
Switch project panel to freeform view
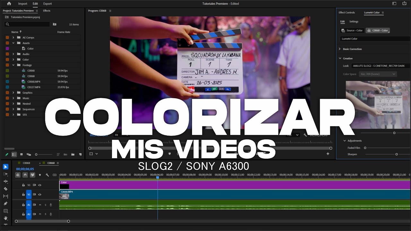29,154
